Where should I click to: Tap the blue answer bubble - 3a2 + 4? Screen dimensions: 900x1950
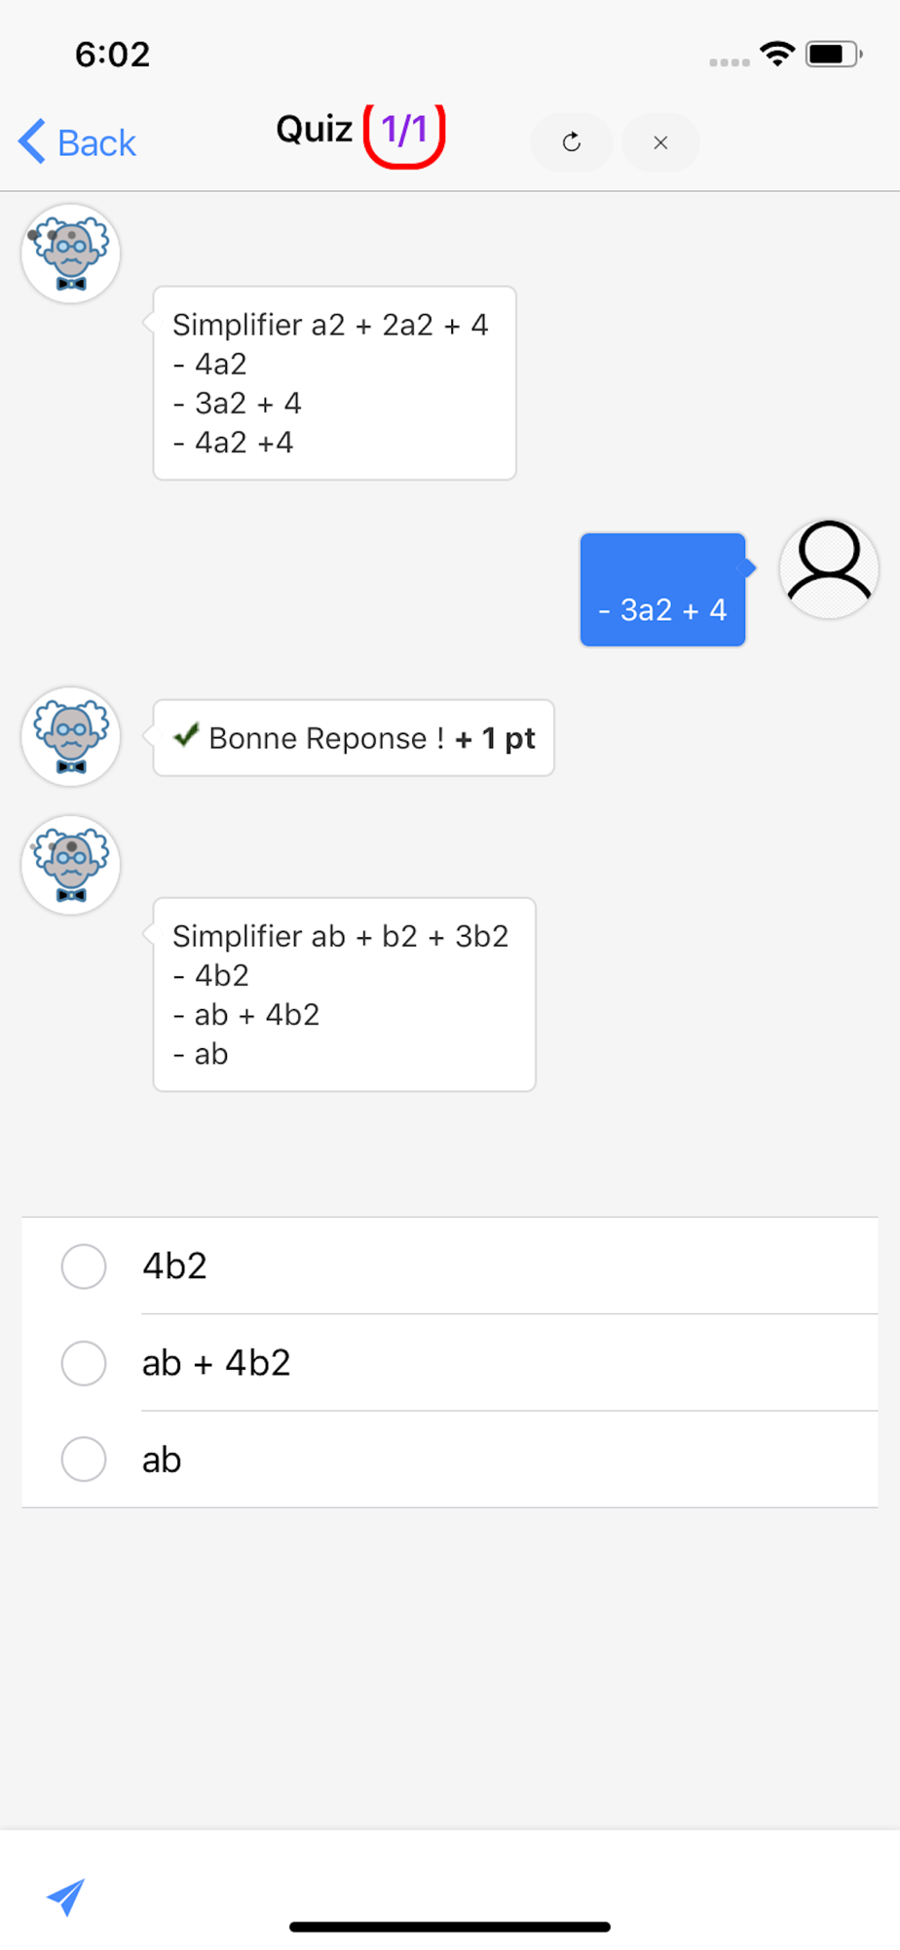662,590
